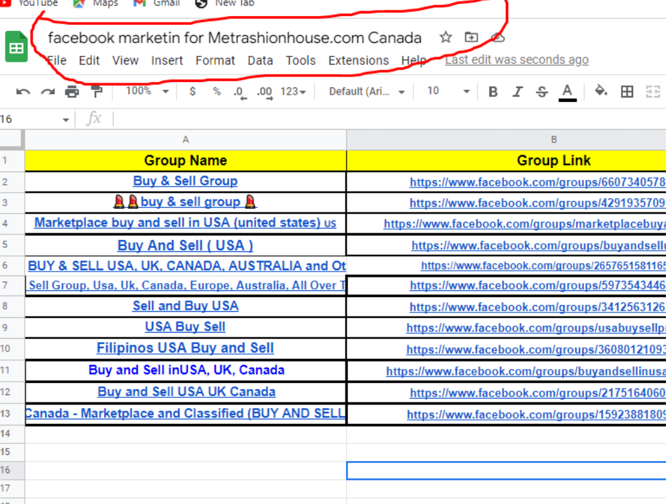Viewport: 672px width, 504px height.
Task: Open the 123 number format dropdown
Action: [293, 91]
